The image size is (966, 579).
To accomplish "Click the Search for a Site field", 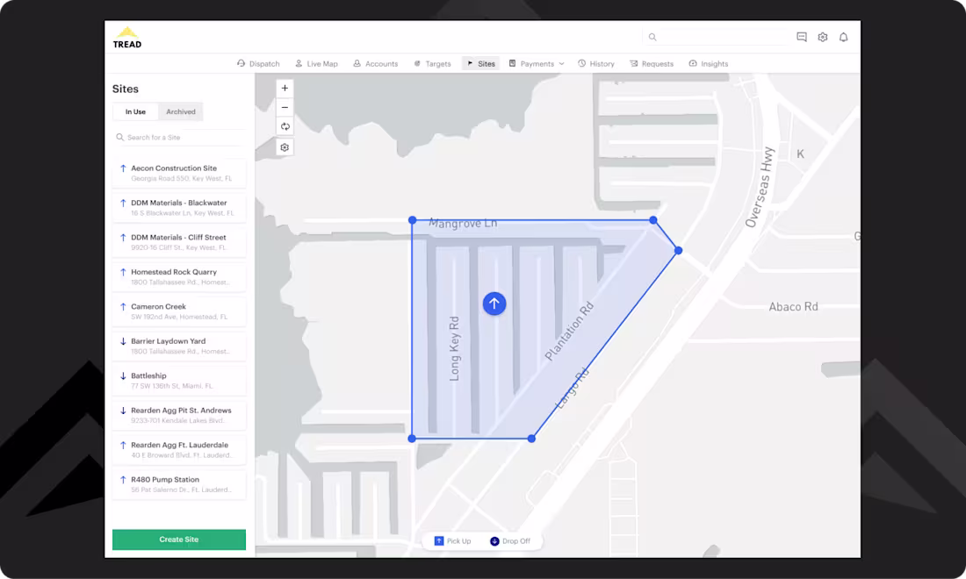I will (179, 137).
